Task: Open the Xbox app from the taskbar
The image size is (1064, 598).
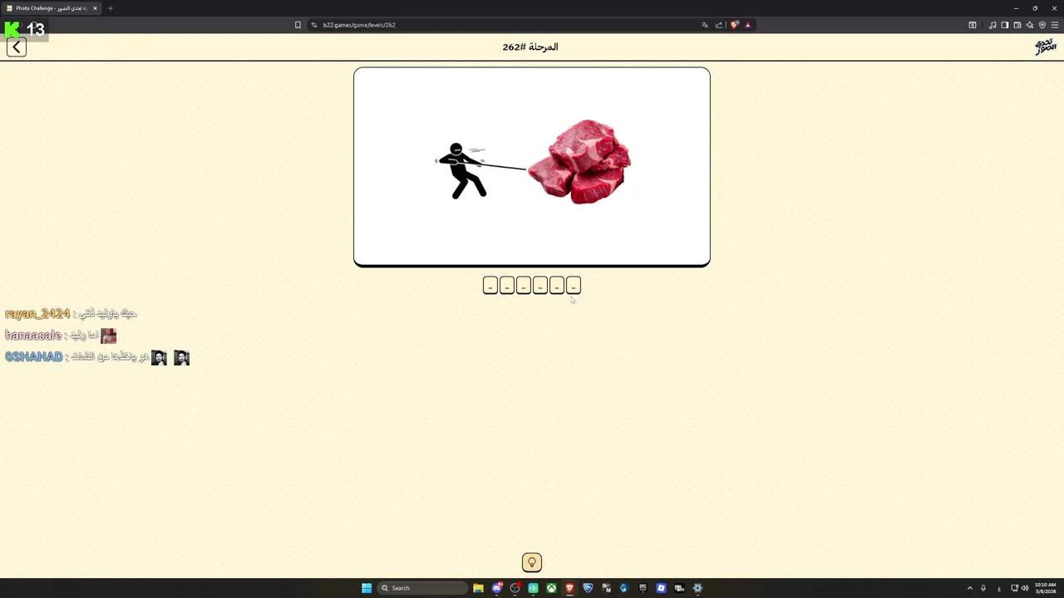Action: coord(551,588)
